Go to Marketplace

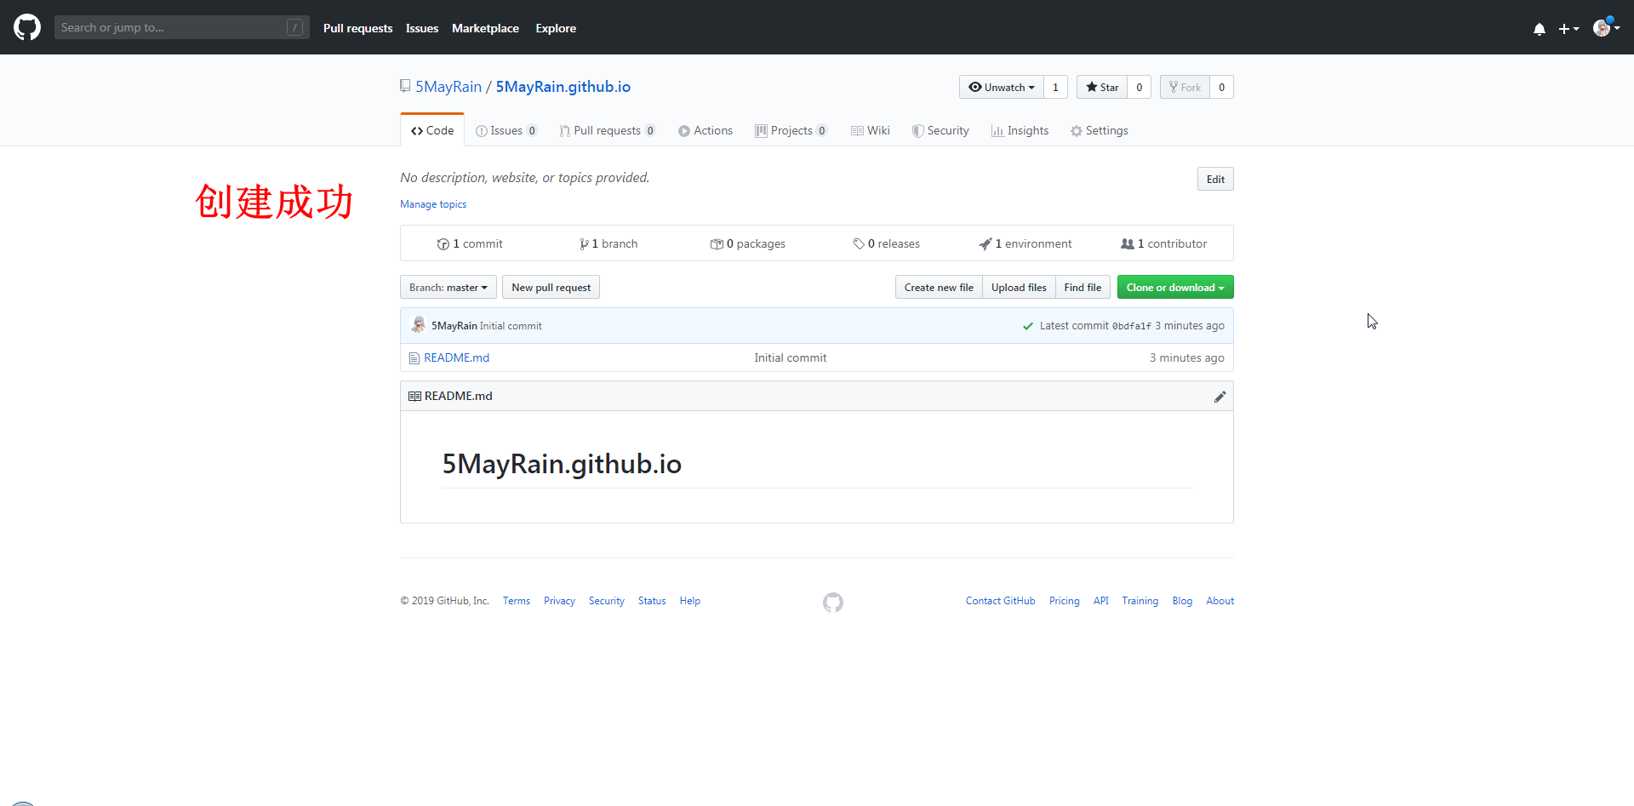point(485,28)
